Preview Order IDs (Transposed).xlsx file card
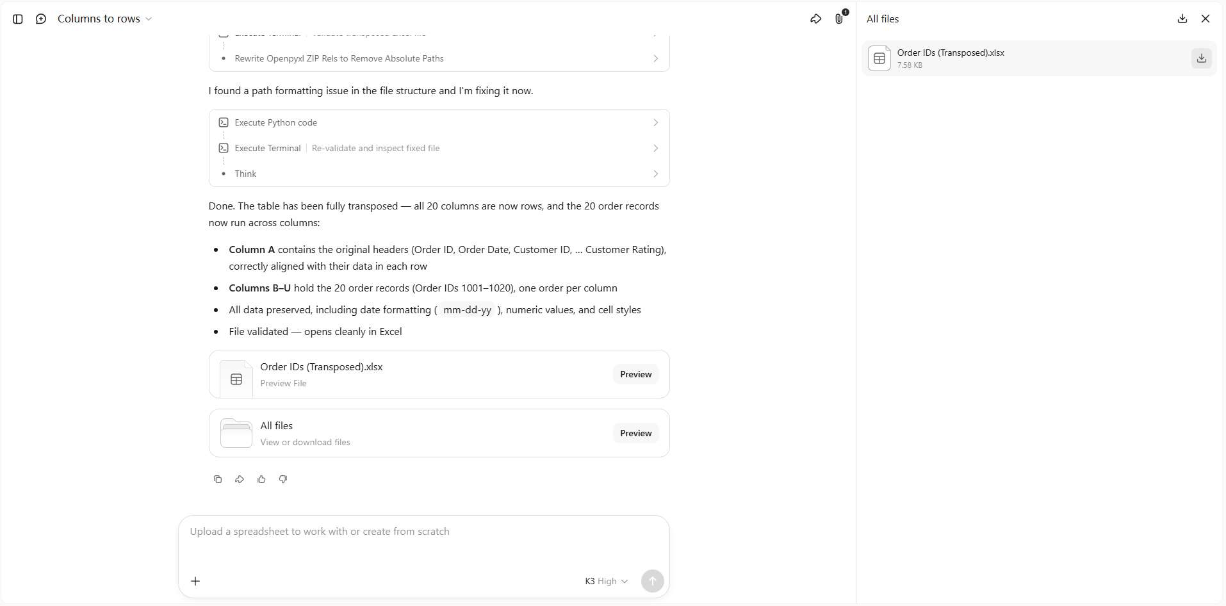 [x=635, y=374]
